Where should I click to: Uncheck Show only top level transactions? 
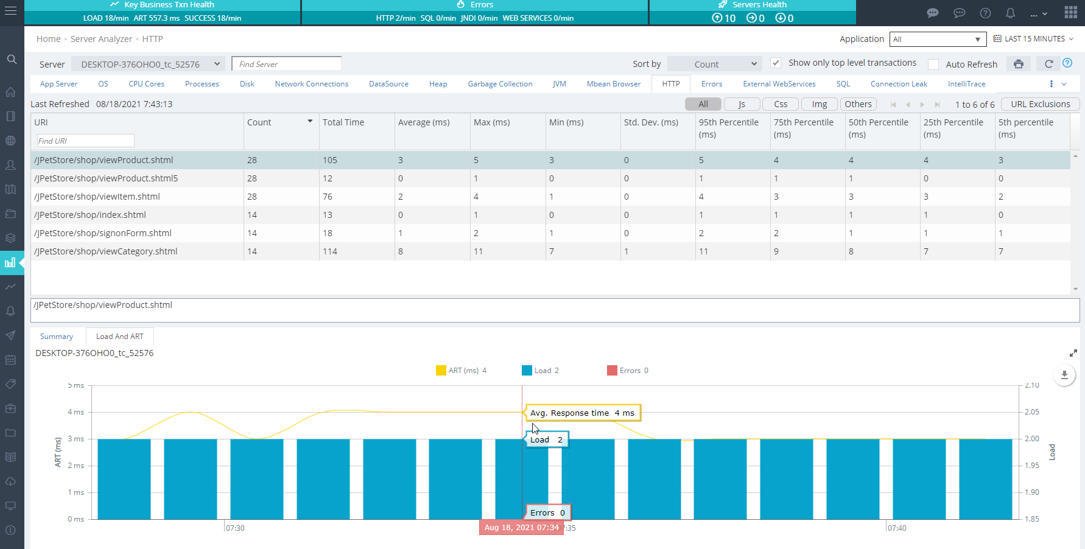(776, 63)
